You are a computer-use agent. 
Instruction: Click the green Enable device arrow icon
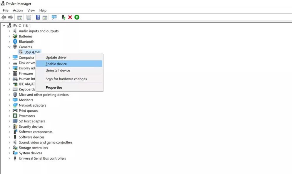pyautogui.click(x=77, y=17)
